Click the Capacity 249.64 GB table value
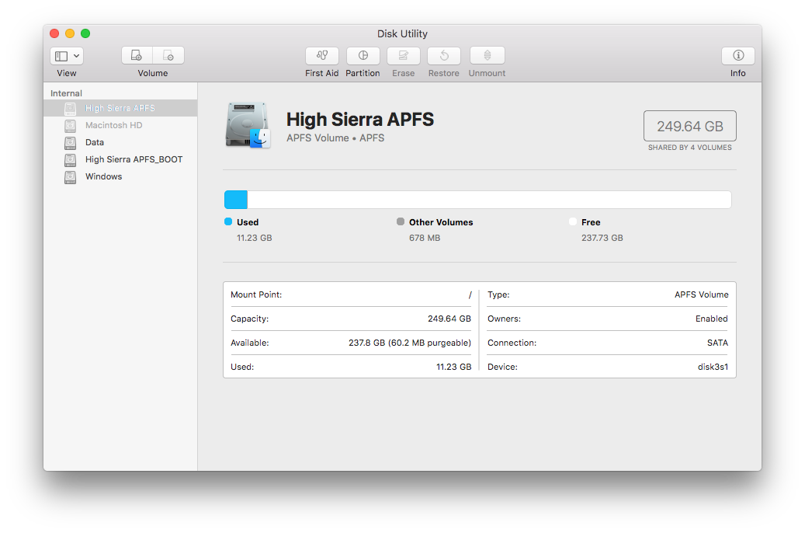This screenshot has width=805, height=533. 449,319
